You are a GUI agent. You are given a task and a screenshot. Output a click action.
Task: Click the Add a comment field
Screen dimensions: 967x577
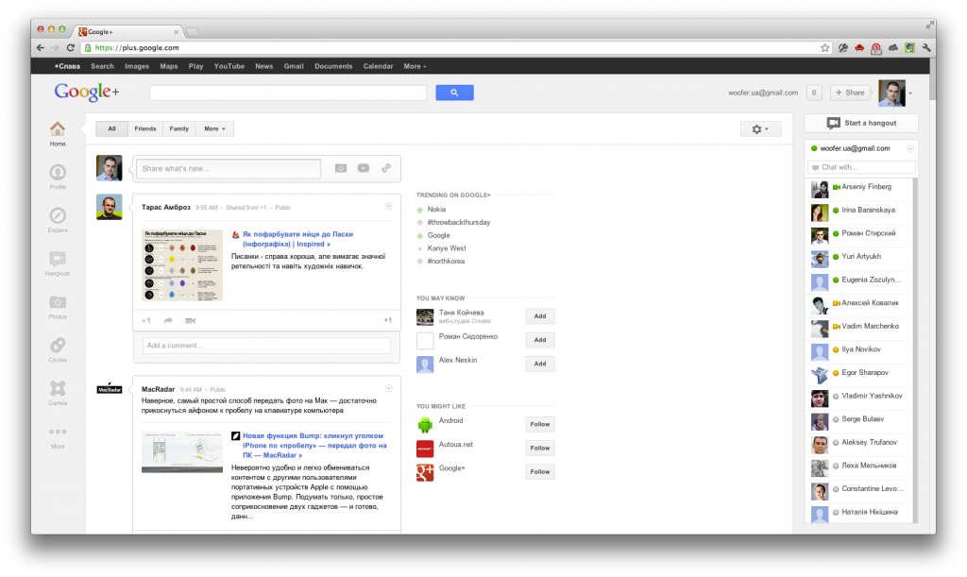266,346
